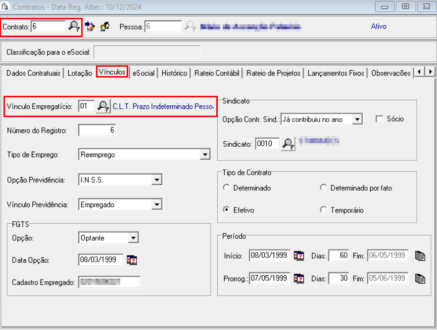Switch to the Dados Contratuais tab
Image resolution: width=437 pixels, height=330 pixels.
(x=33, y=73)
